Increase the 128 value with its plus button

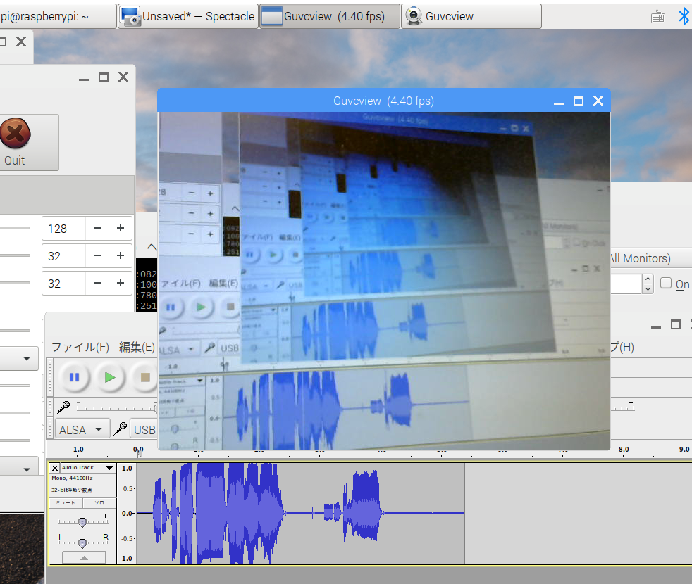click(120, 228)
